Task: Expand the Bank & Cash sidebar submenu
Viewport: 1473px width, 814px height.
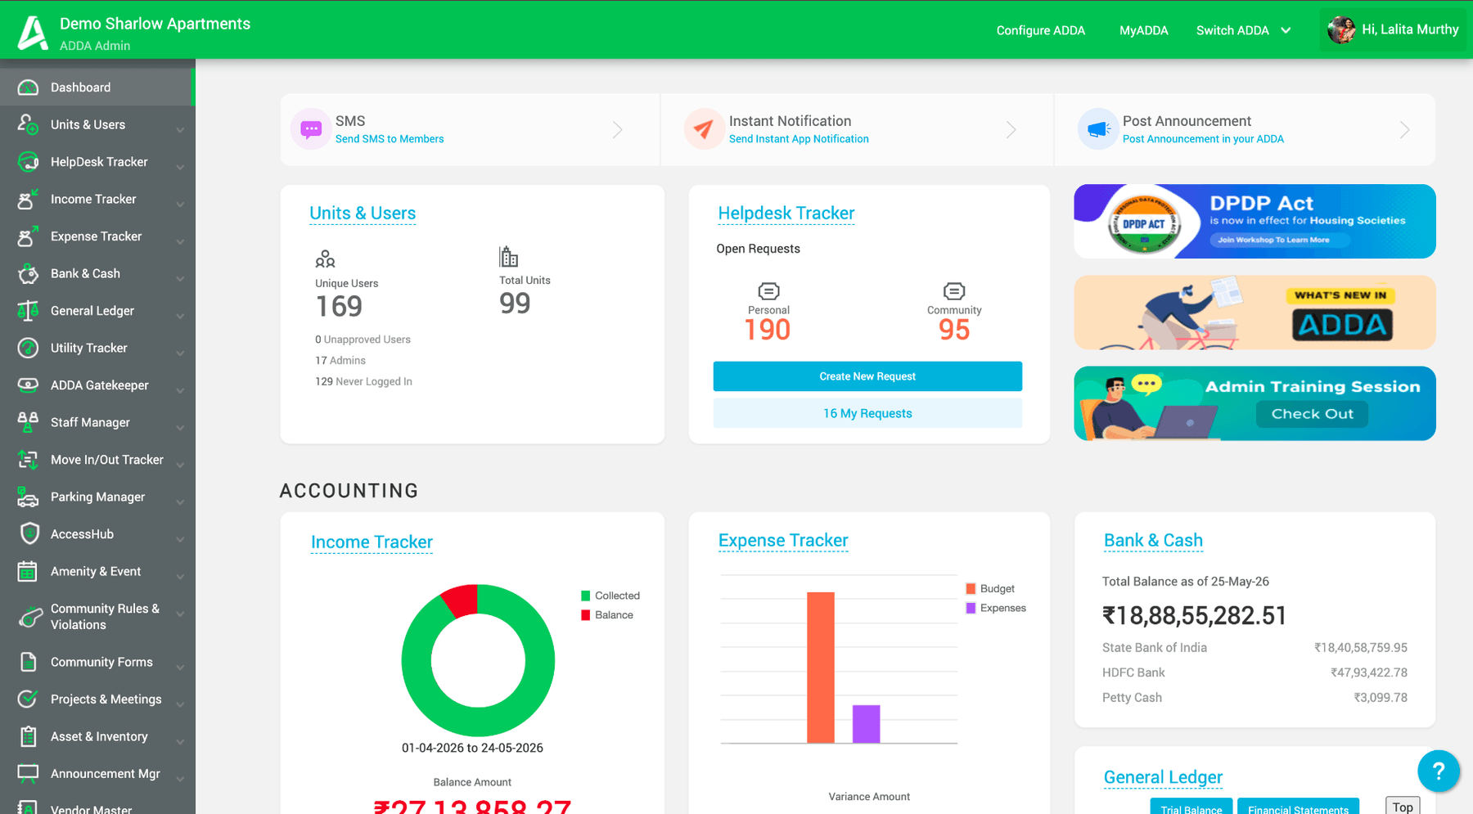Action: click(x=180, y=278)
